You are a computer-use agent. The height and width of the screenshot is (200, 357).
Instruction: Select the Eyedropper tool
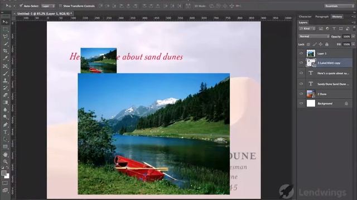(5, 58)
